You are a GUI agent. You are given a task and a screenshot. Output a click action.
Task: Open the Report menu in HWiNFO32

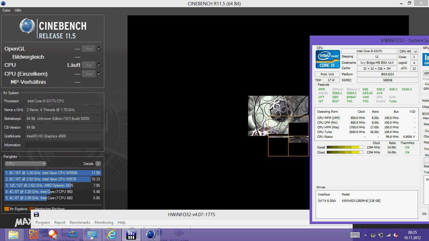[60, 222]
